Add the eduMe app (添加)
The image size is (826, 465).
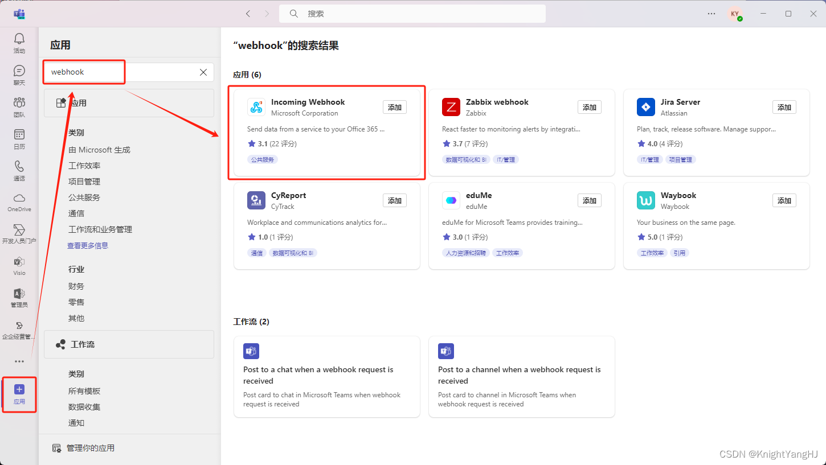click(590, 200)
